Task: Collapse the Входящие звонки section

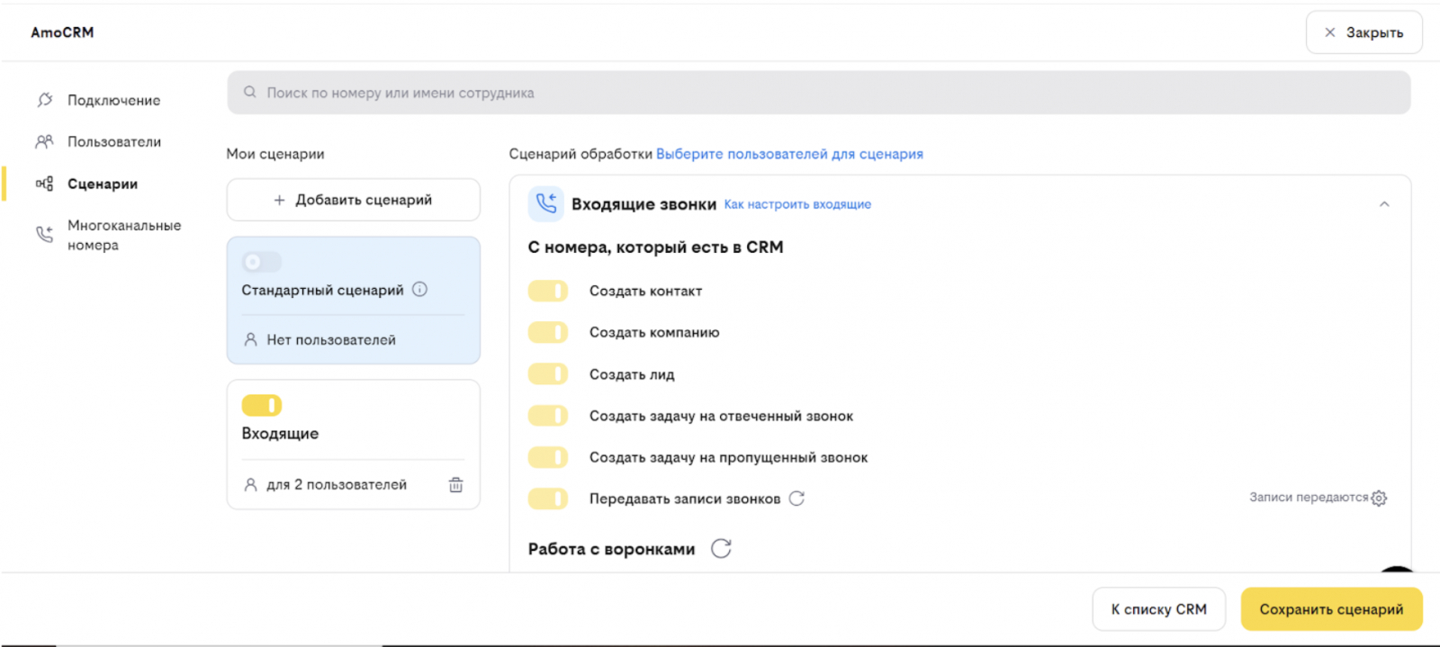Action: point(1384,204)
